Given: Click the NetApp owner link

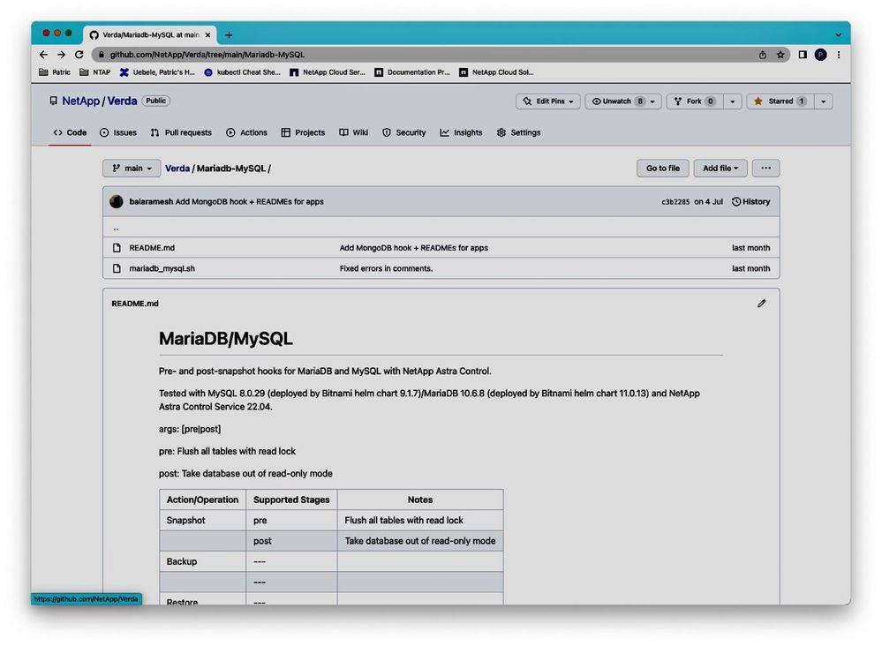Looking at the screenshot, I should coord(80,101).
